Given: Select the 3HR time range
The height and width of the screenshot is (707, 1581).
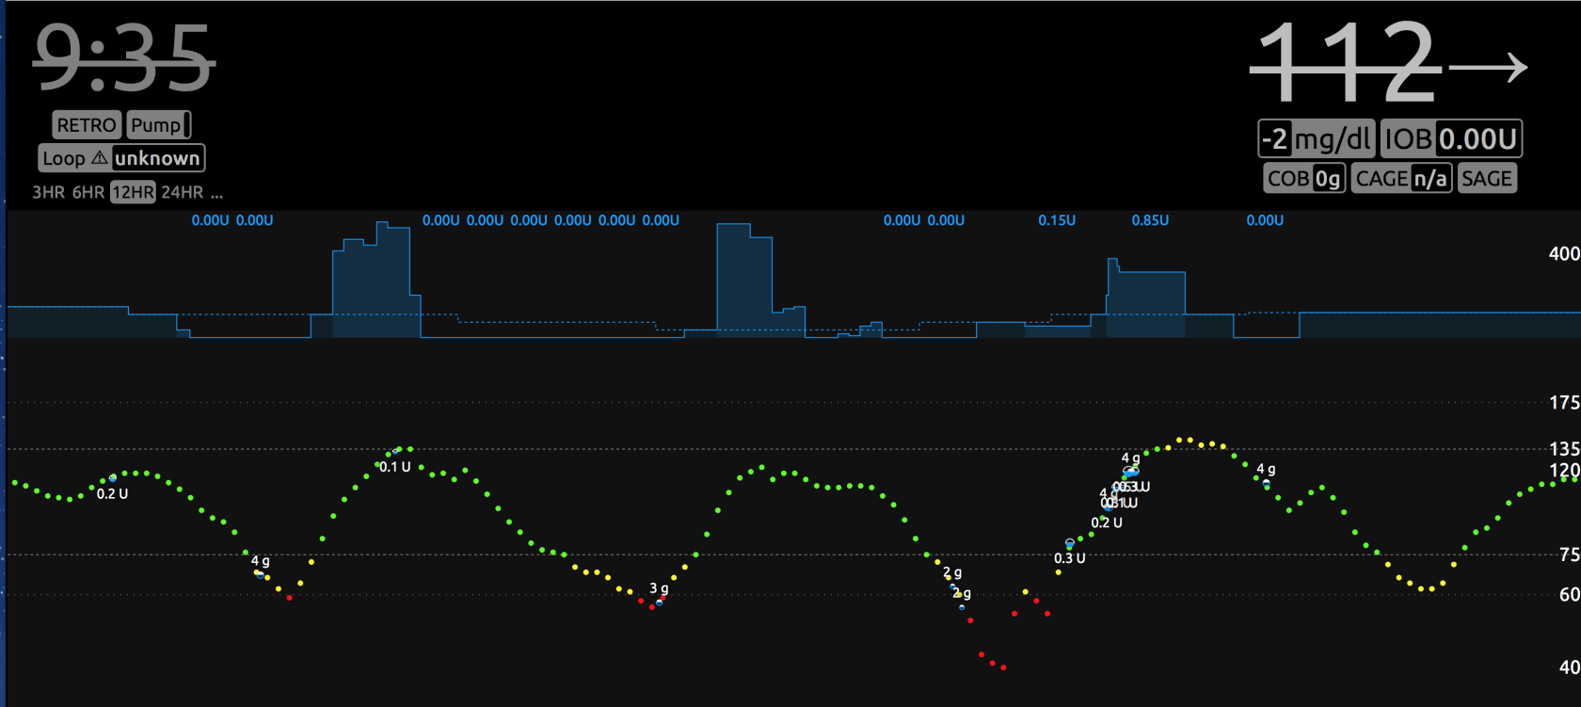Looking at the screenshot, I should [x=49, y=192].
